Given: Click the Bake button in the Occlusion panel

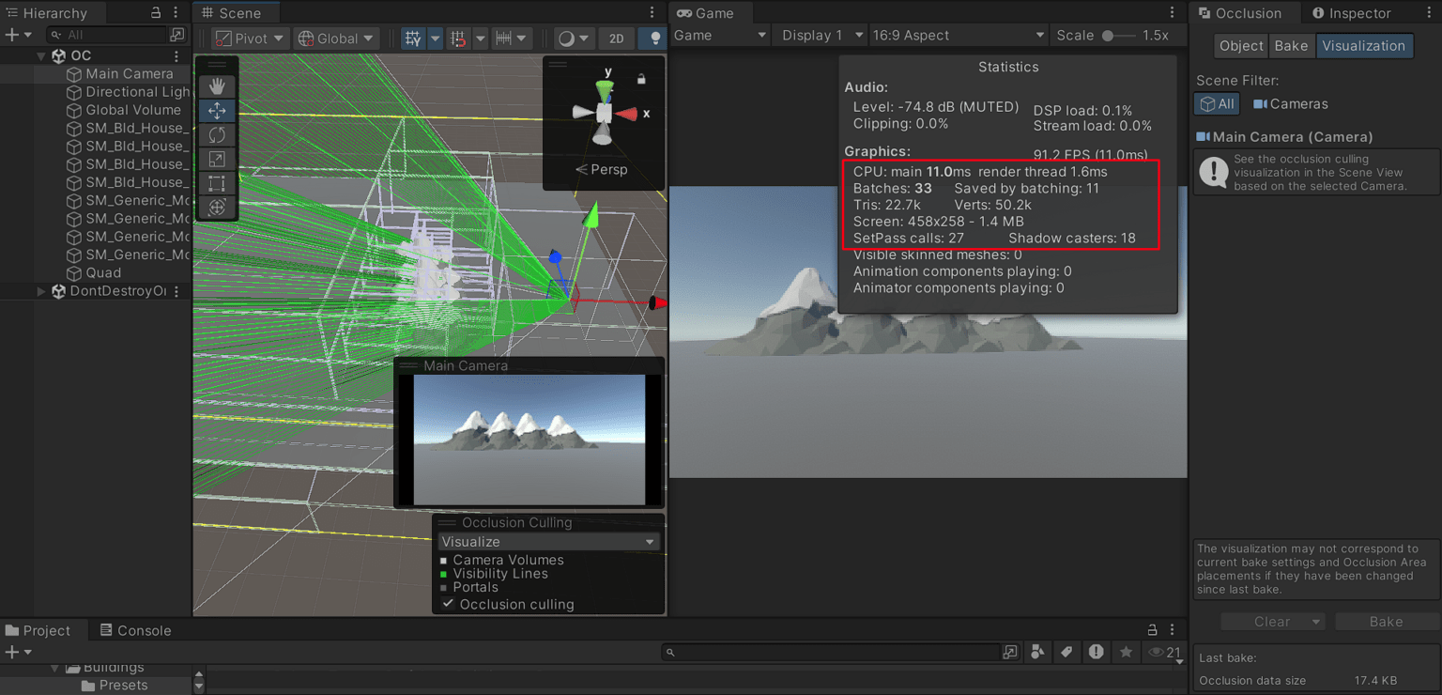Looking at the screenshot, I should tap(1386, 621).
